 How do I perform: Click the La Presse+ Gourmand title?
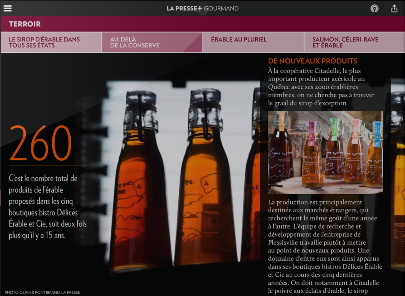(203, 8)
